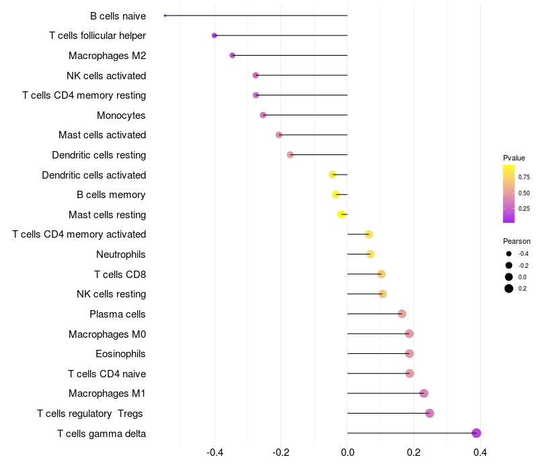Image resolution: width=538 pixels, height=470 pixels.
Task: Click the Pvalue color gradient bar
Action: pyautogui.click(x=509, y=193)
